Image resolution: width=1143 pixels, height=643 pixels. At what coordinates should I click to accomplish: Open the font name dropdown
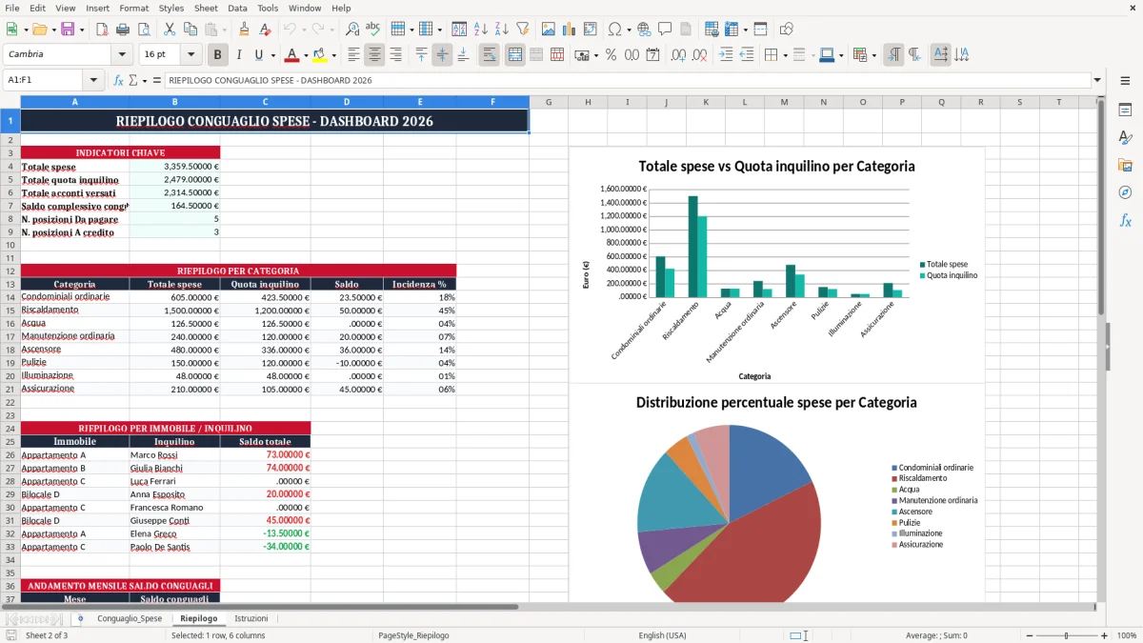click(122, 54)
